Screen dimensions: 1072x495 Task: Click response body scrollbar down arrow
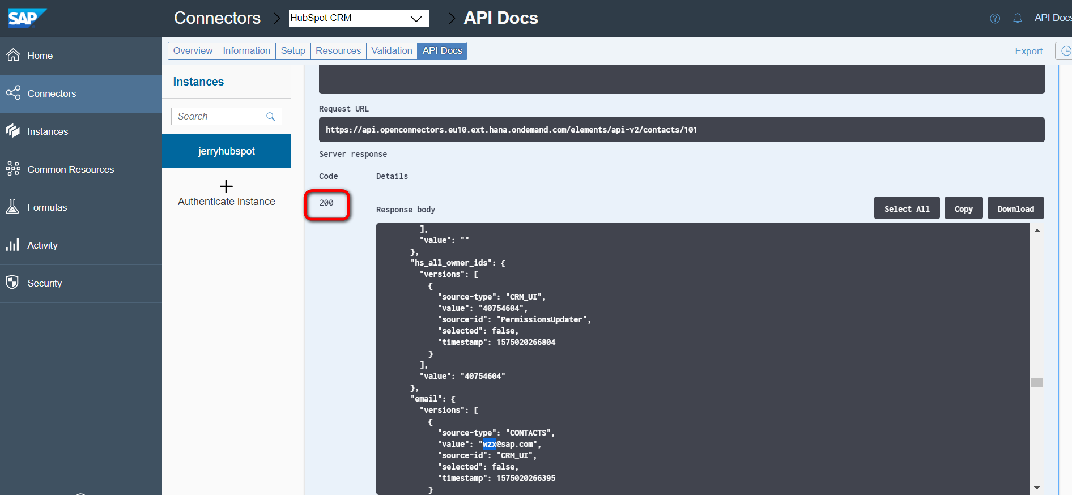pos(1037,487)
